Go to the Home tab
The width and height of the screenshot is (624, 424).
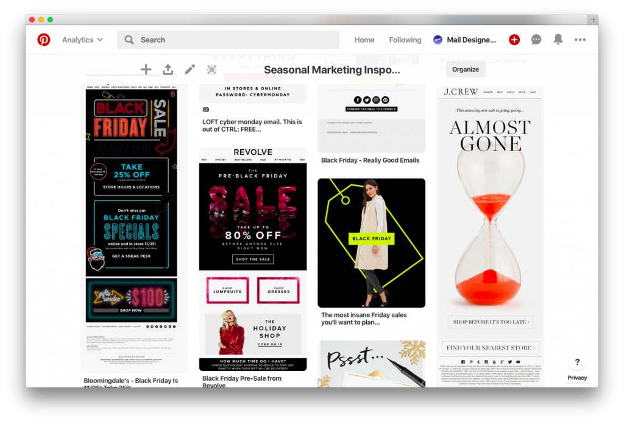(364, 40)
